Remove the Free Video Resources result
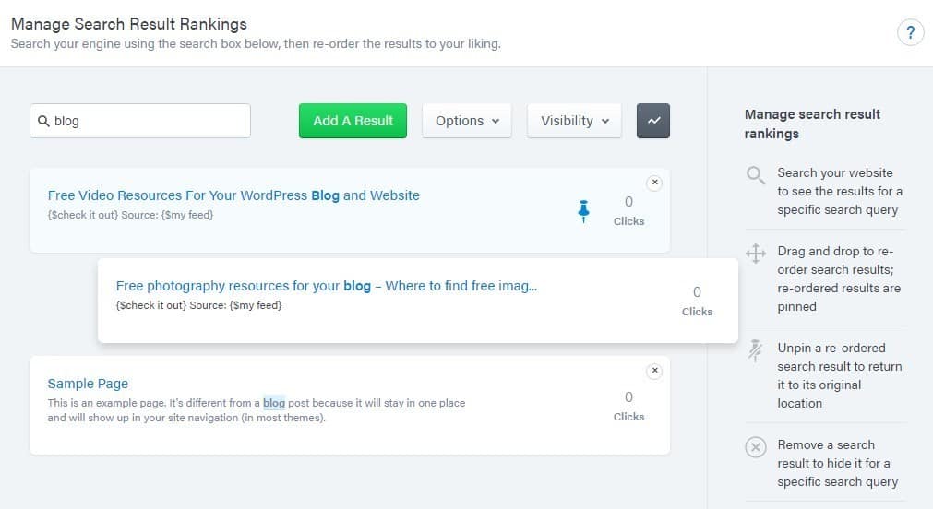933x509 pixels. click(654, 183)
